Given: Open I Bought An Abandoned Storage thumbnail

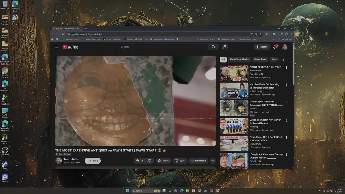Looking at the screenshot, I should [234, 160].
